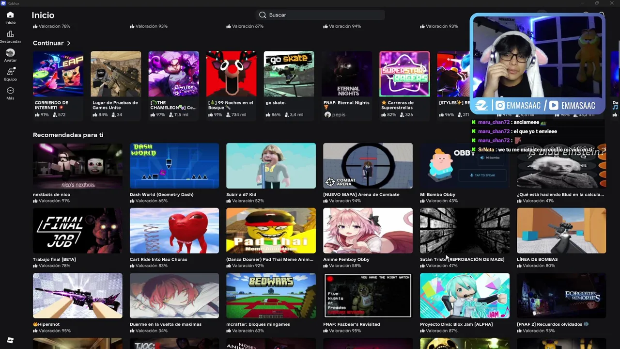Open Carreras de Superestrellas thumbnail
The height and width of the screenshot is (349, 620).
(404, 74)
